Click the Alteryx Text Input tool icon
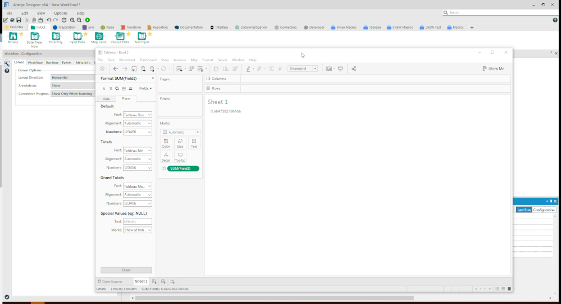 (142, 36)
